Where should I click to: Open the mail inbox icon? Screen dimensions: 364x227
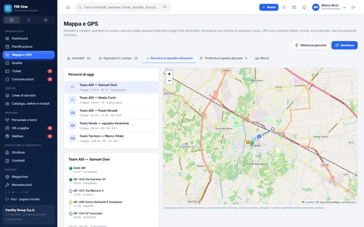click(x=294, y=7)
